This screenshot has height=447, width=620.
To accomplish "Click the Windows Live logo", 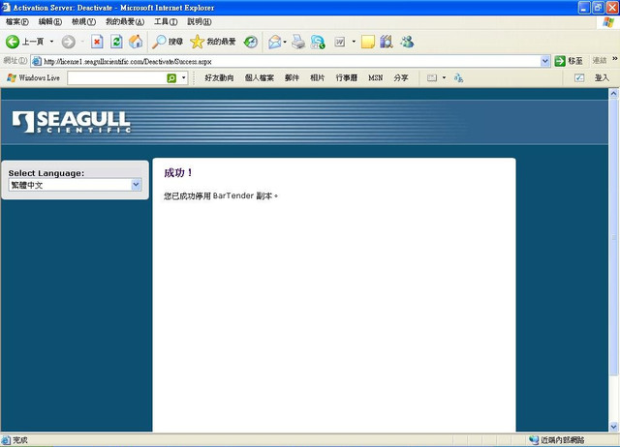I will coord(33,77).
